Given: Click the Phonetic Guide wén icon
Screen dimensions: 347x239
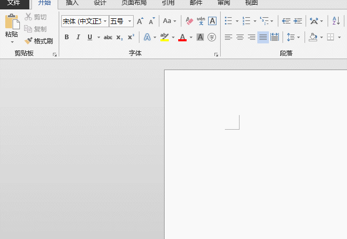Looking at the screenshot, I should (x=201, y=21).
